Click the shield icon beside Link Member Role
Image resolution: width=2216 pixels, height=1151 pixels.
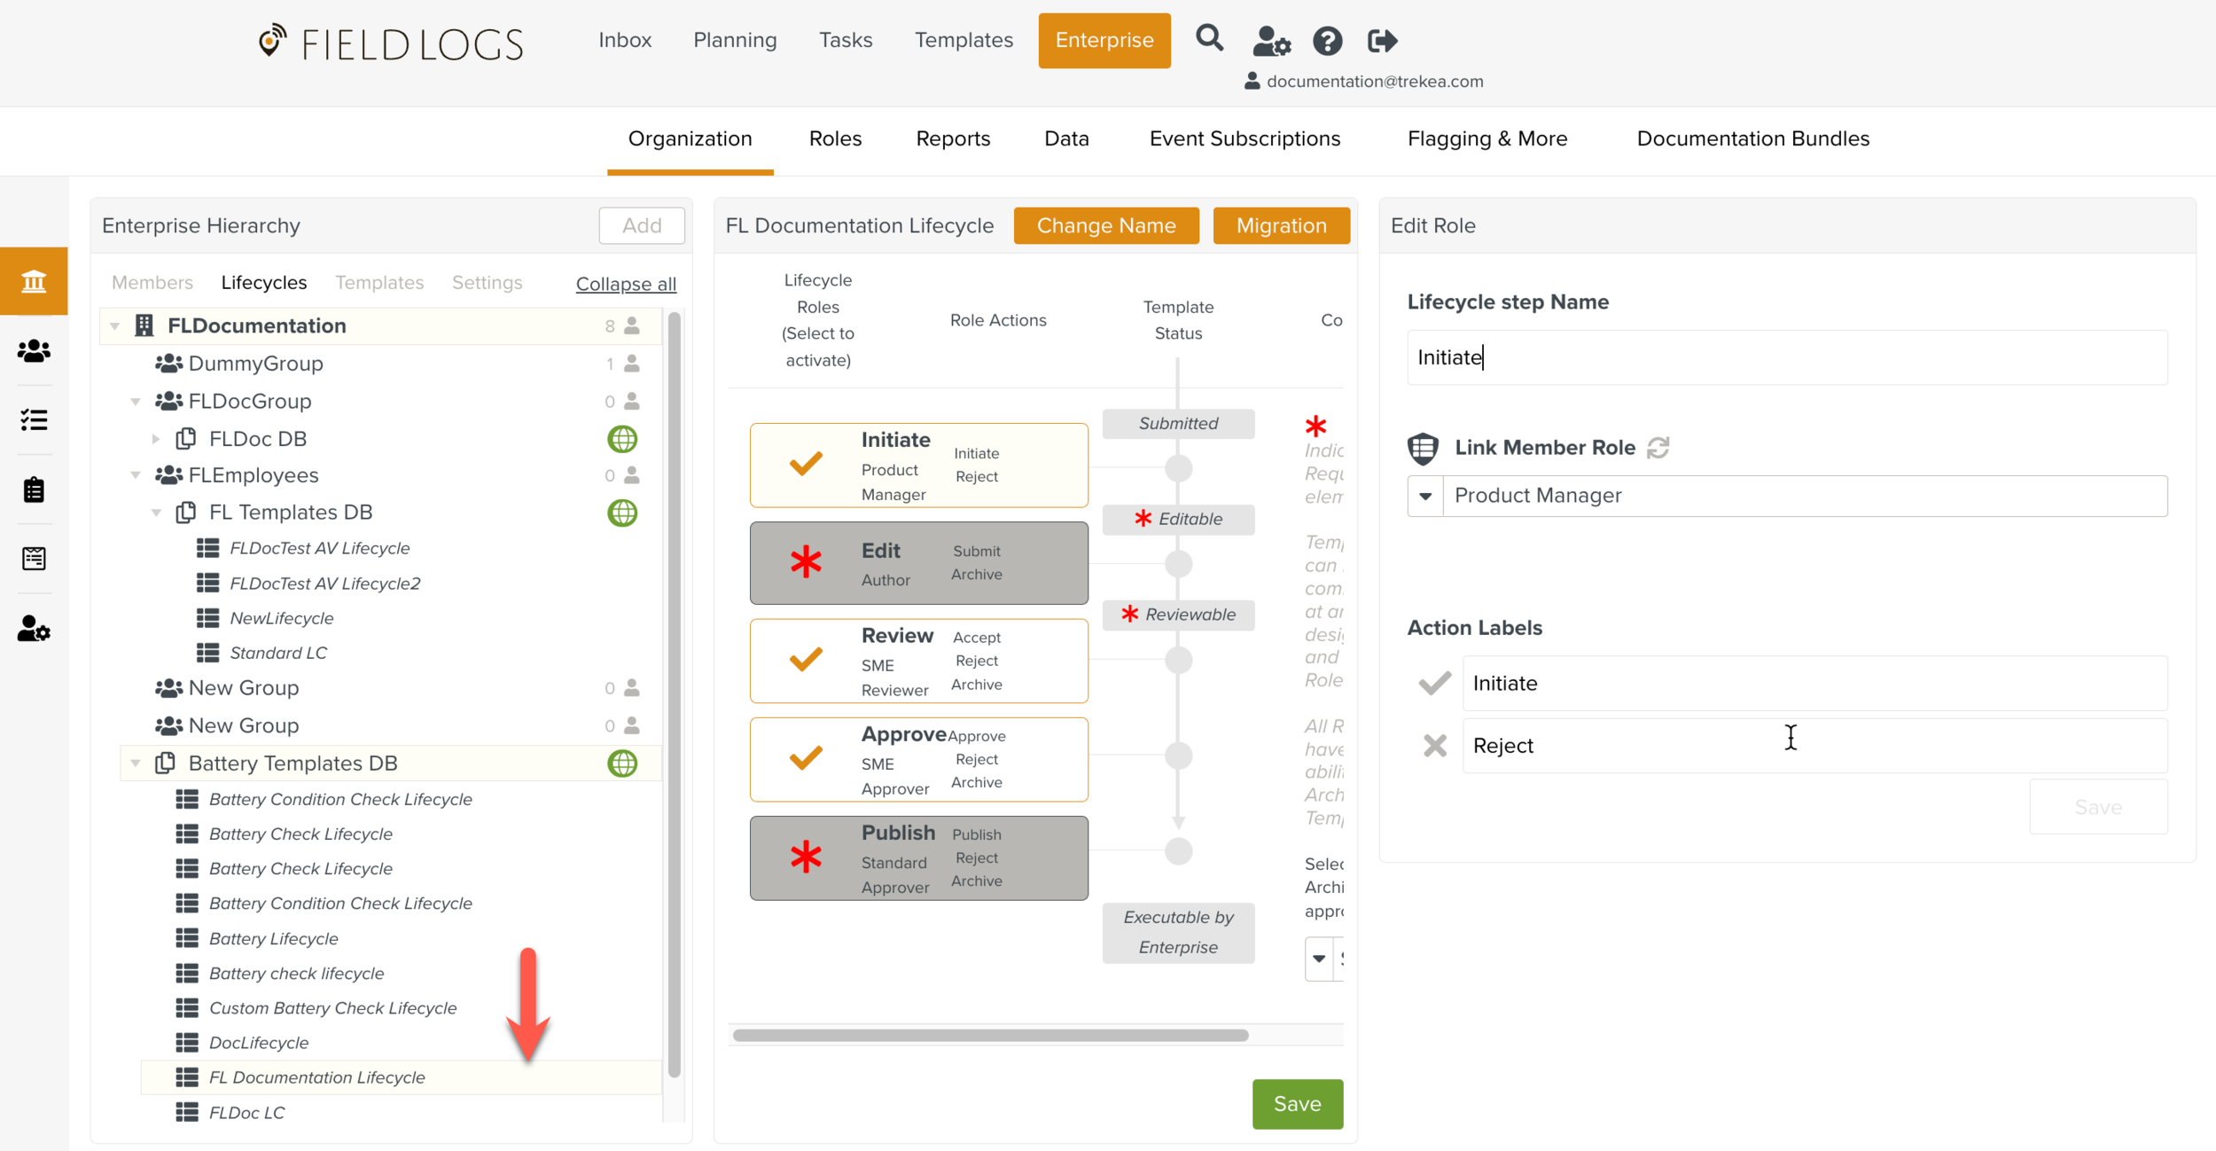coord(1423,448)
